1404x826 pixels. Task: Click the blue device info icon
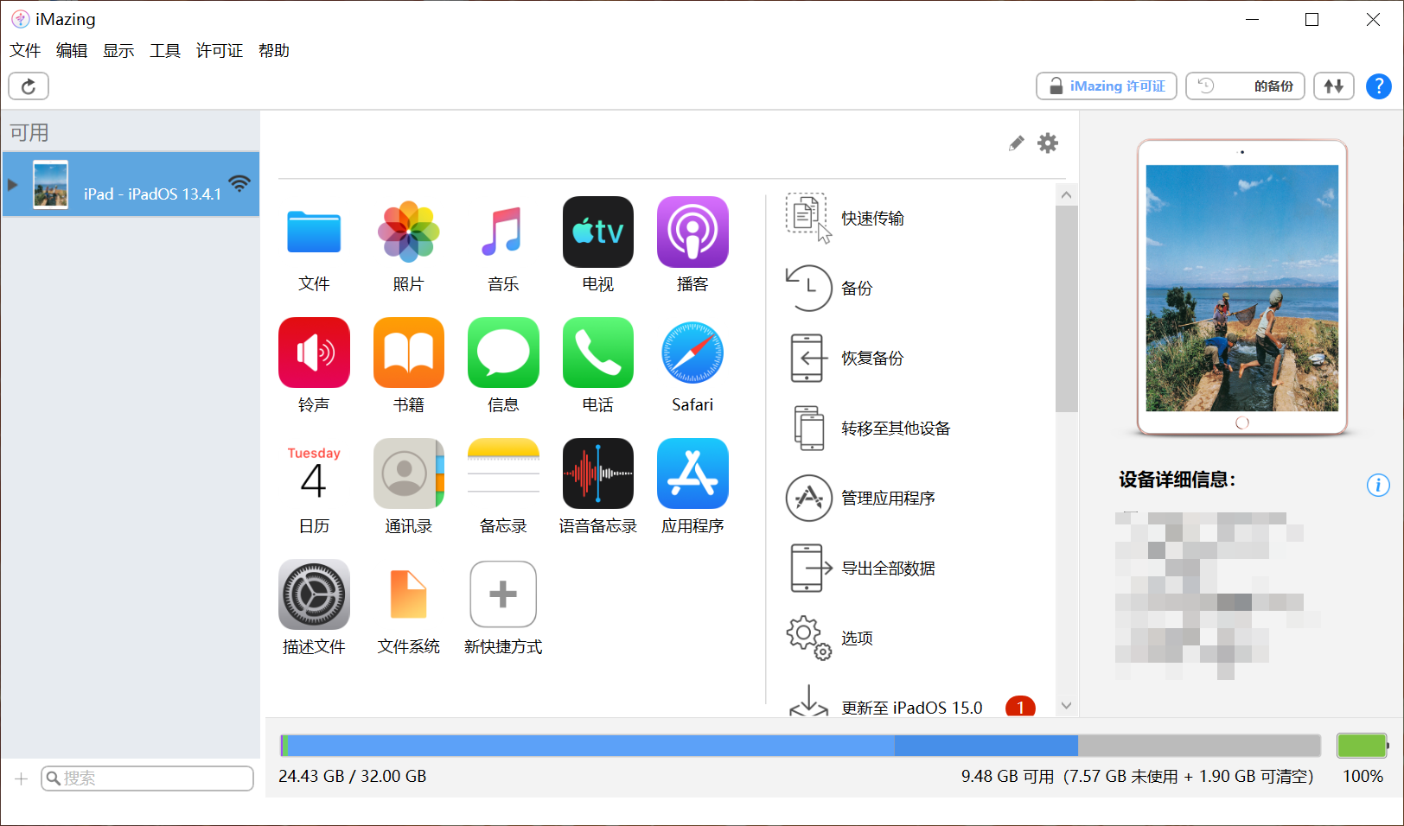(x=1377, y=485)
